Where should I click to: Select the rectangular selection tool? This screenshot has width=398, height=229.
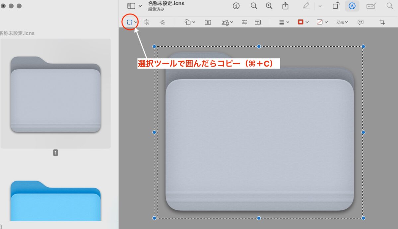130,22
